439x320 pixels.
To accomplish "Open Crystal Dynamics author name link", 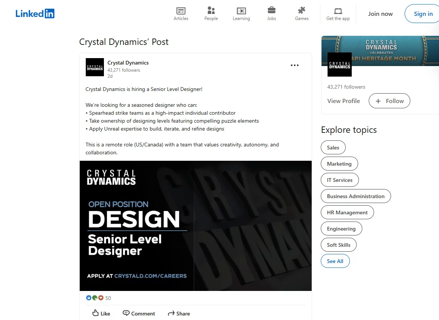I will click(128, 63).
